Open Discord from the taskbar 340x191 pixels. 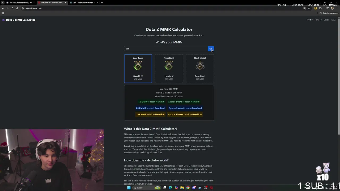pos(194,188)
